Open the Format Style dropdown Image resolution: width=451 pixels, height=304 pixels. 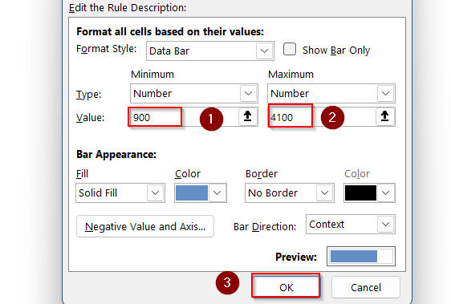(210, 51)
